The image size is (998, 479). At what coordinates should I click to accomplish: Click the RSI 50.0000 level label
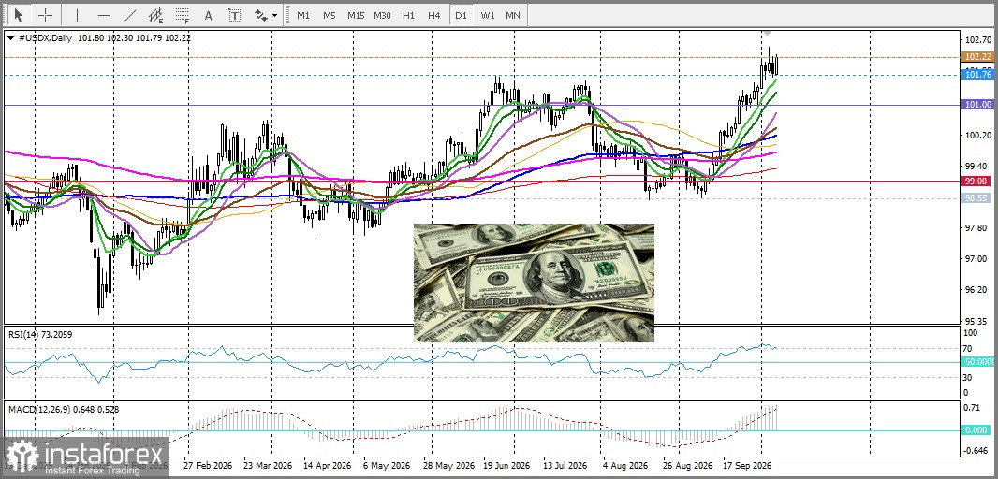coord(979,361)
